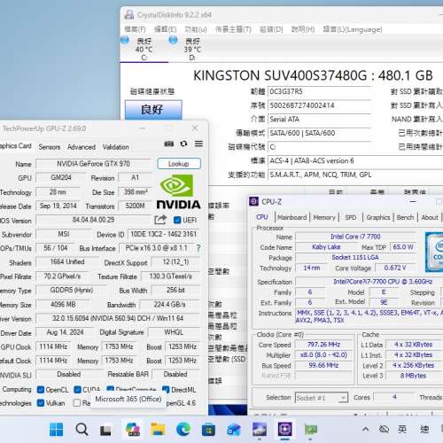This screenshot has width=443, height=443.
Task: Switch to the GPU-Z Sensors tab
Action: pos(50,147)
